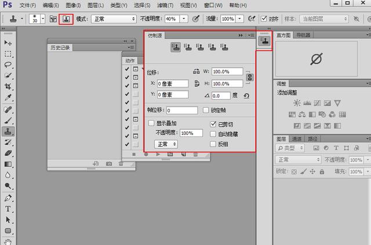Select the Lasso tool
The height and width of the screenshot is (245, 371).
pos(8,64)
